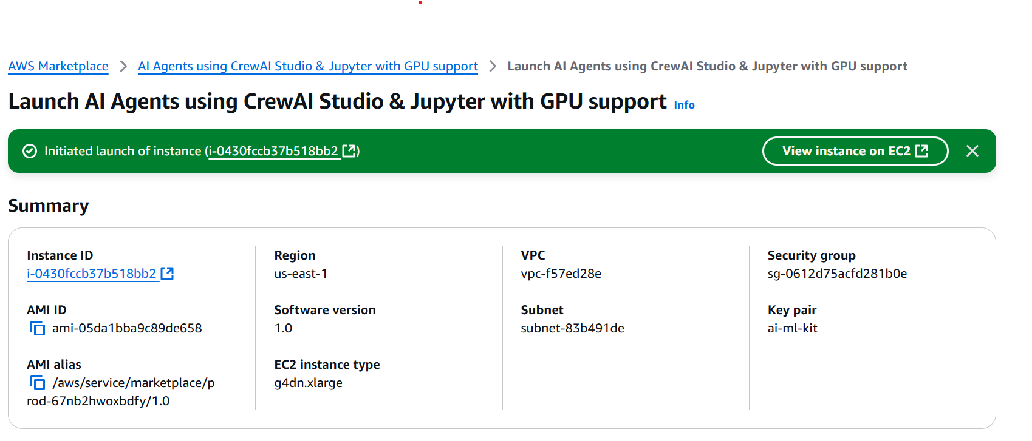Select the AMI alias path text

[121, 392]
